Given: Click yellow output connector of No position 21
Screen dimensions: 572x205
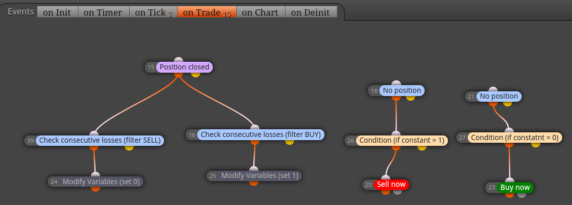Looking at the screenshot, I should pyautogui.click(x=508, y=104).
